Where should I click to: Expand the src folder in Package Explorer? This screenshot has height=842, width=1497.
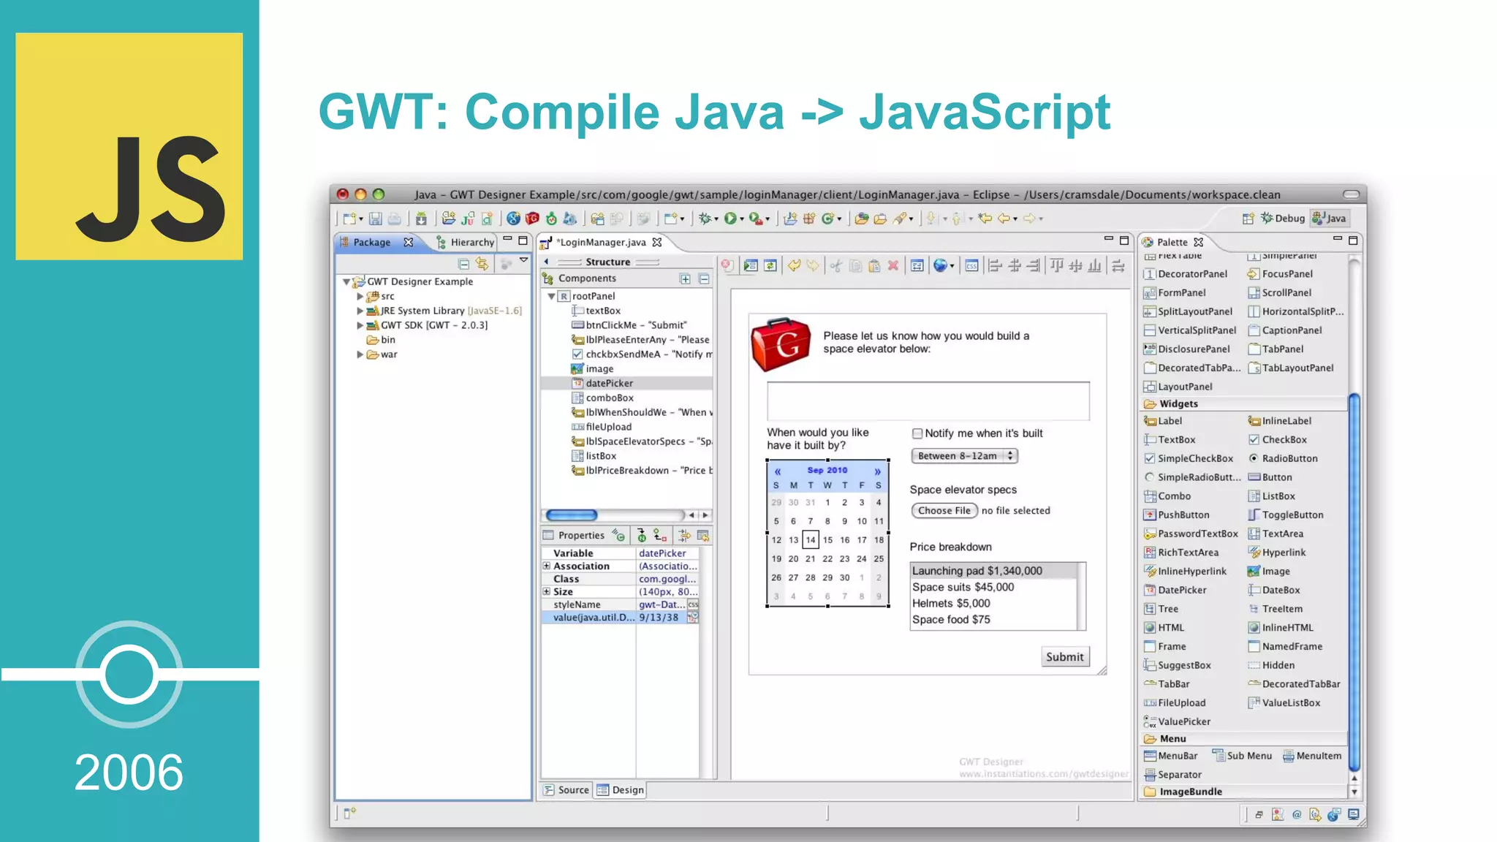(x=360, y=296)
